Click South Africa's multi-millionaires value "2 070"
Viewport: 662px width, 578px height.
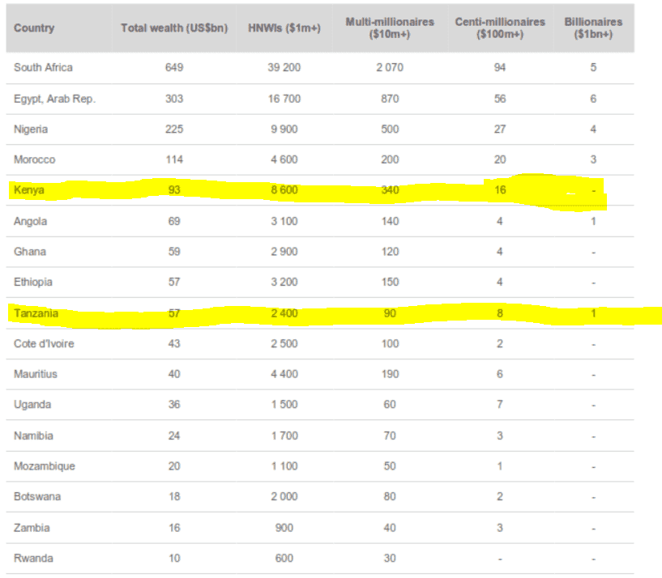click(x=390, y=67)
